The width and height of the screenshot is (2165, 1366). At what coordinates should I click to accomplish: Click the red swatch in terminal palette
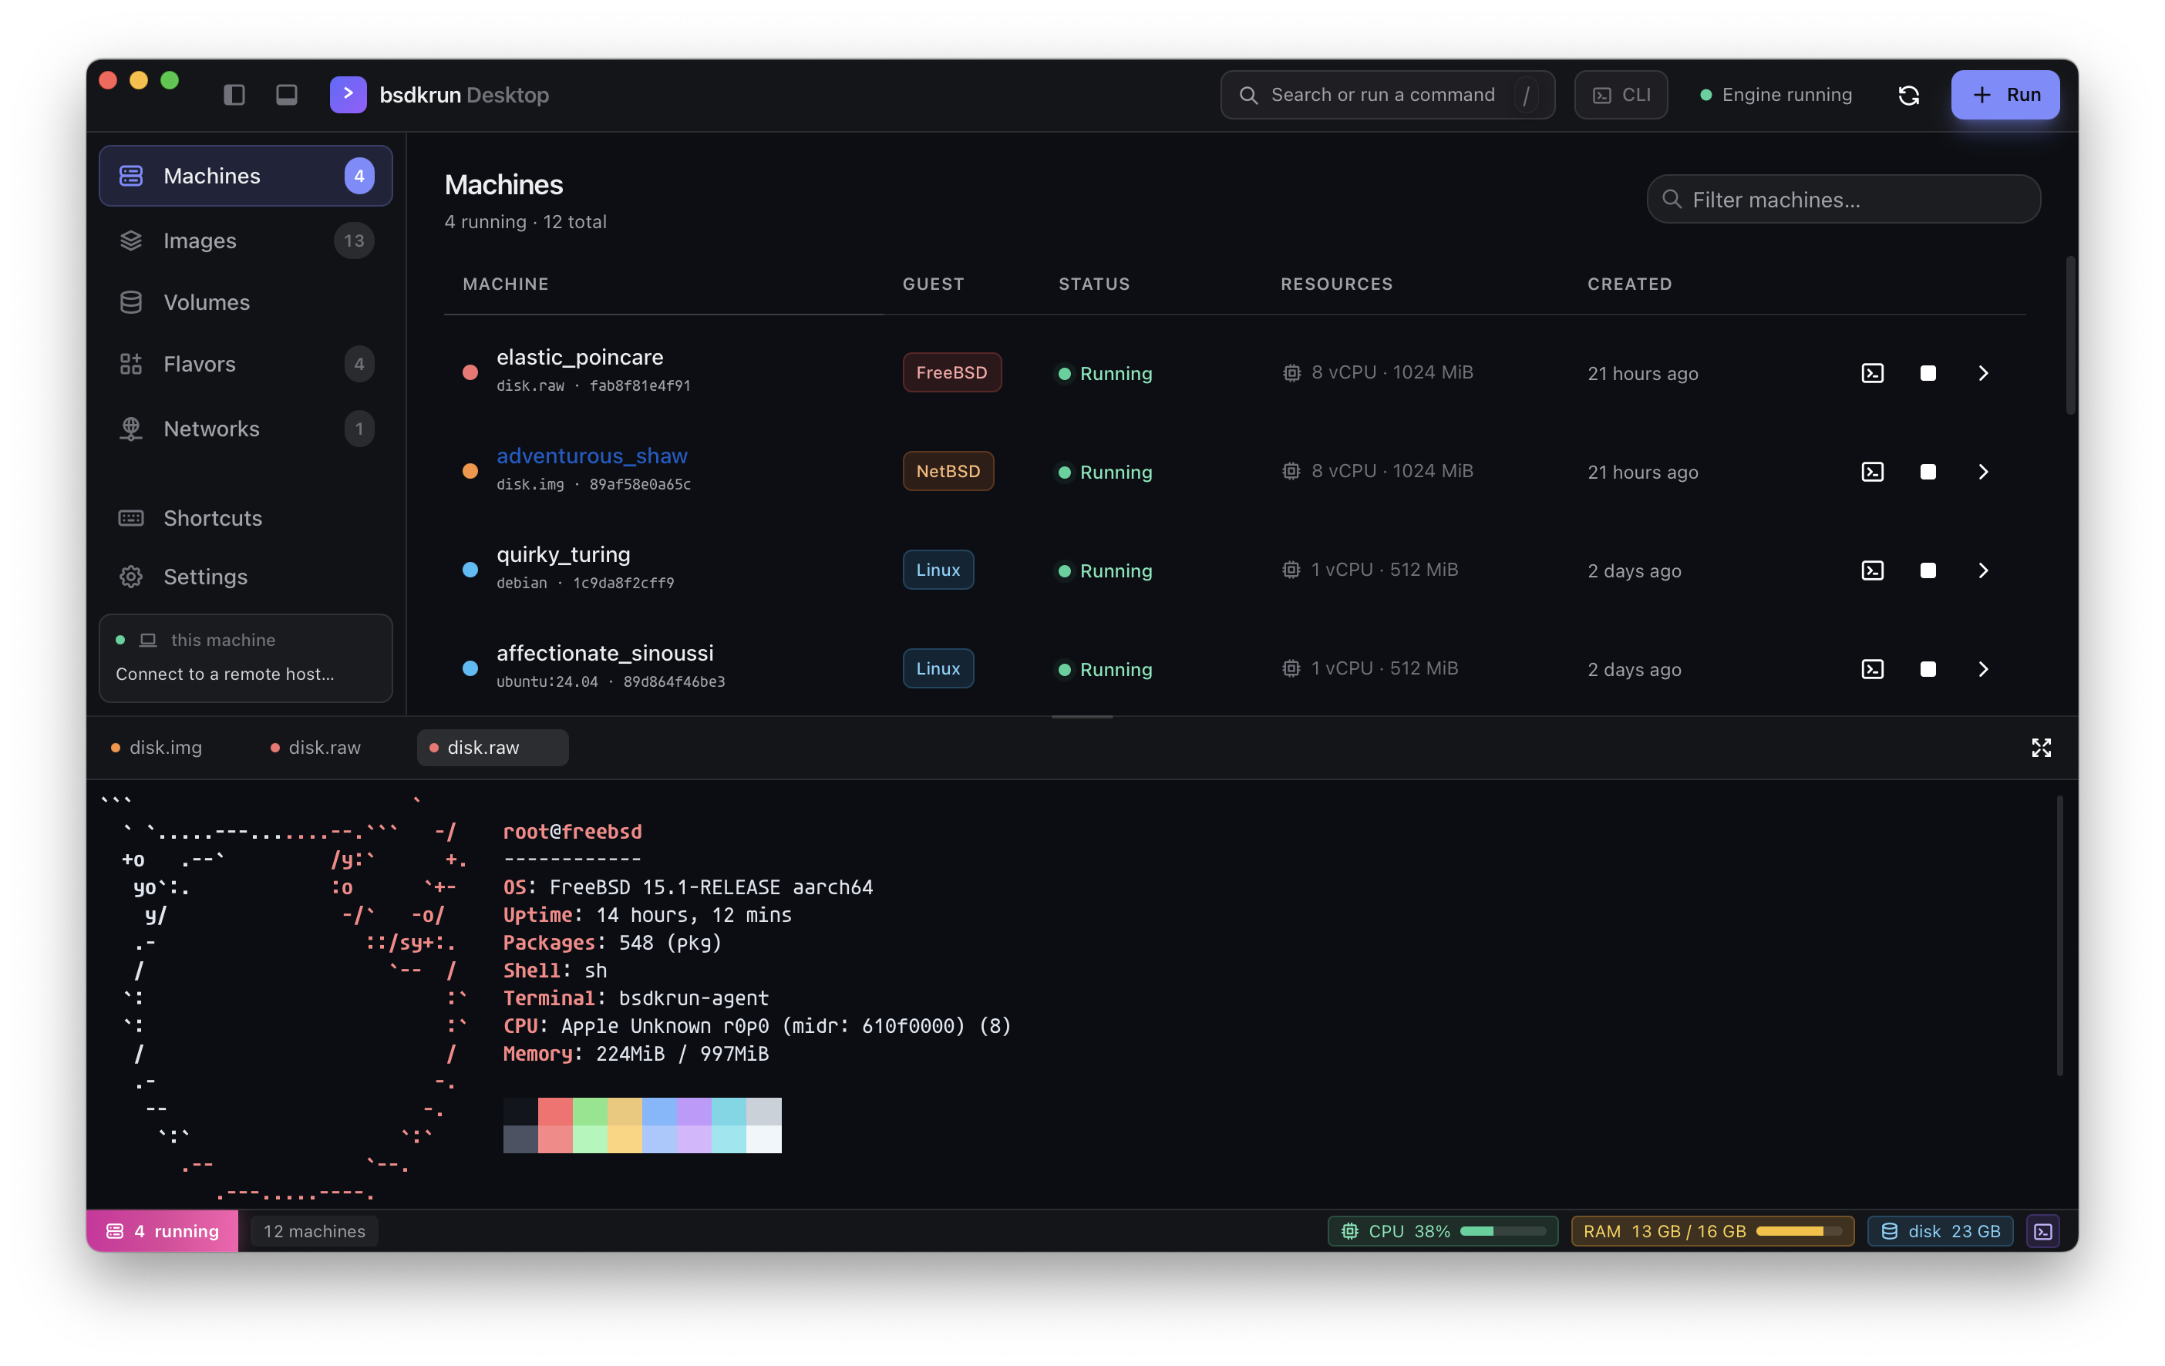[x=554, y=1112]
